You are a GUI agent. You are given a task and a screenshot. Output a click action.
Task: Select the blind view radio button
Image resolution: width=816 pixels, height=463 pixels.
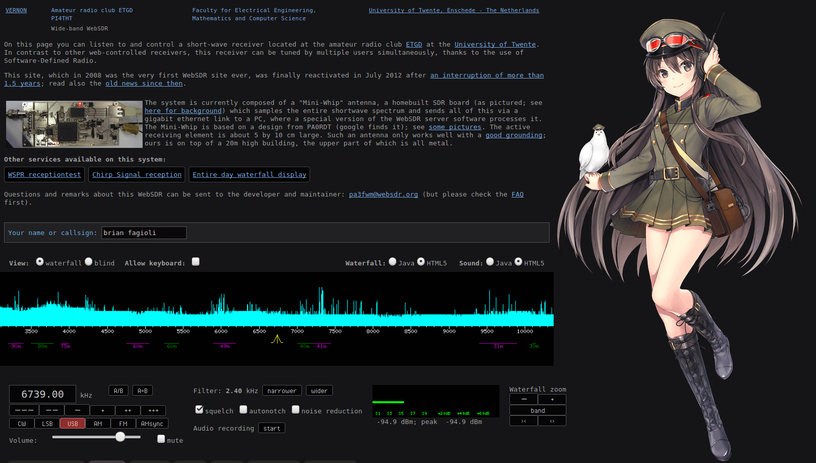click(89, 261)
